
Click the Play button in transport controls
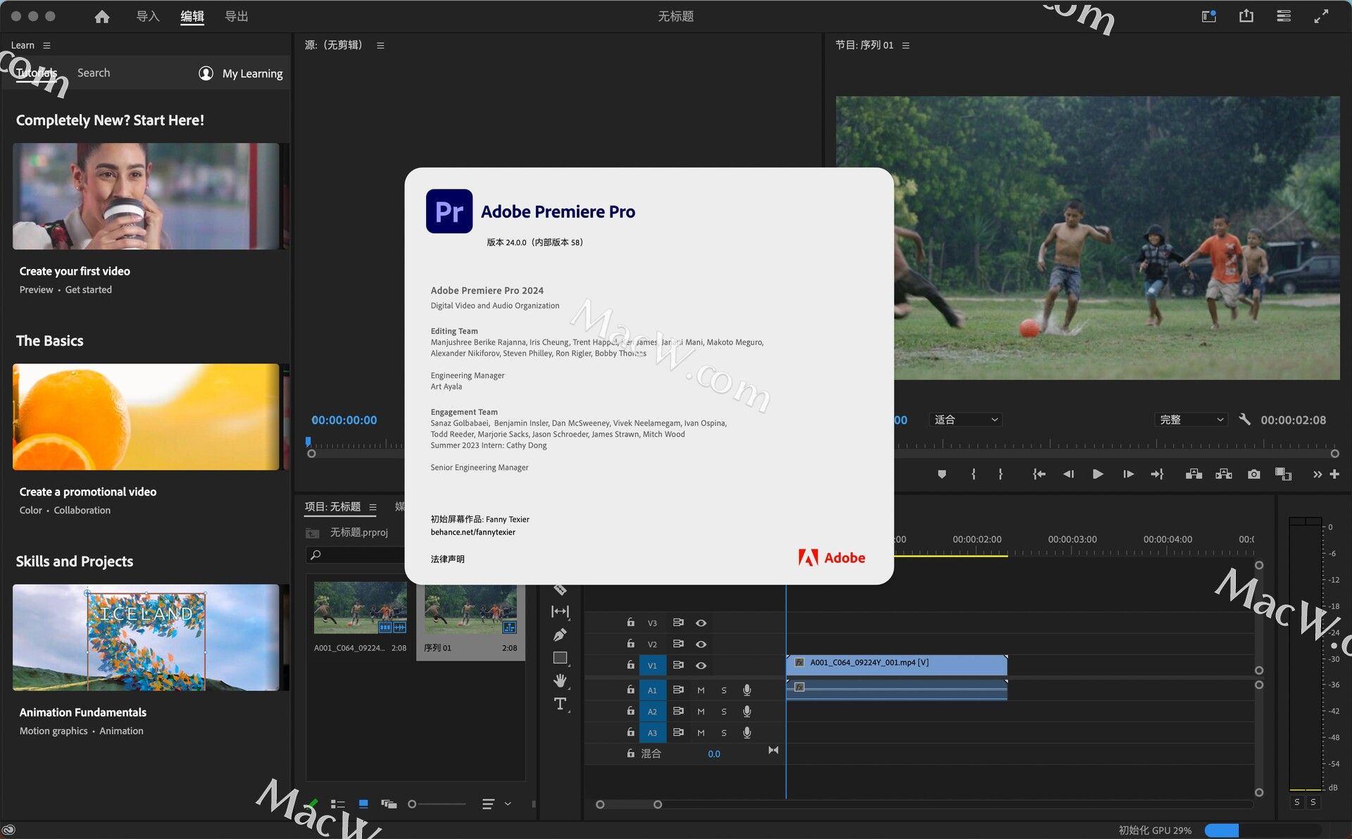1096,473
